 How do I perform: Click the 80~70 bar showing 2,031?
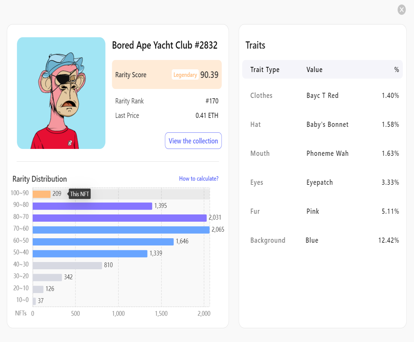click(x=120, y=218)
